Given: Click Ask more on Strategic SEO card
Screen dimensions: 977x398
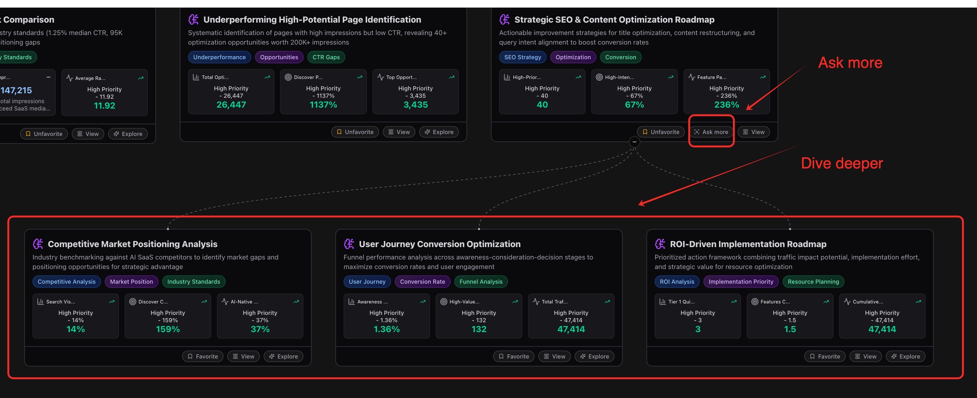Looking at the screenshot, I should (711, 132).
